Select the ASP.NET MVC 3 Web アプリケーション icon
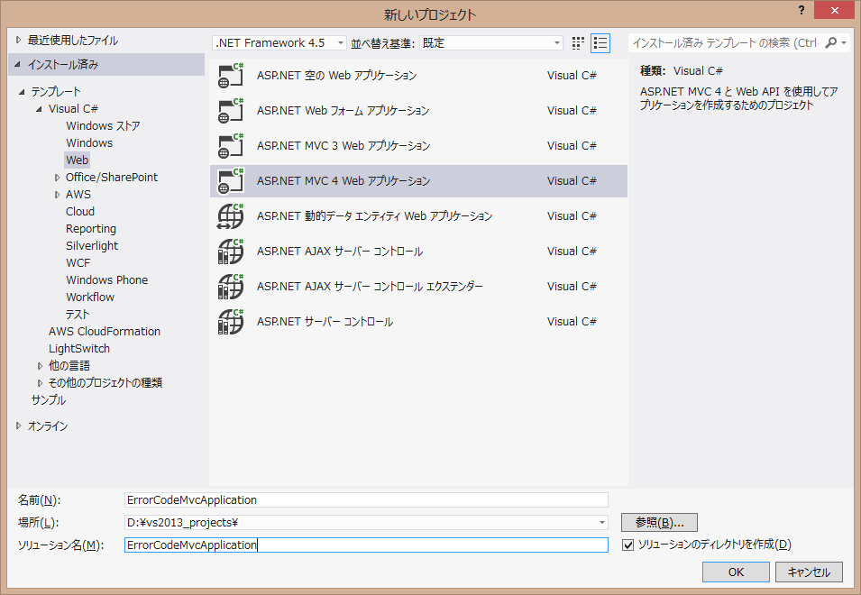This screenshot has height=595, width=861. pyautogui.click(x=230, y=145)
